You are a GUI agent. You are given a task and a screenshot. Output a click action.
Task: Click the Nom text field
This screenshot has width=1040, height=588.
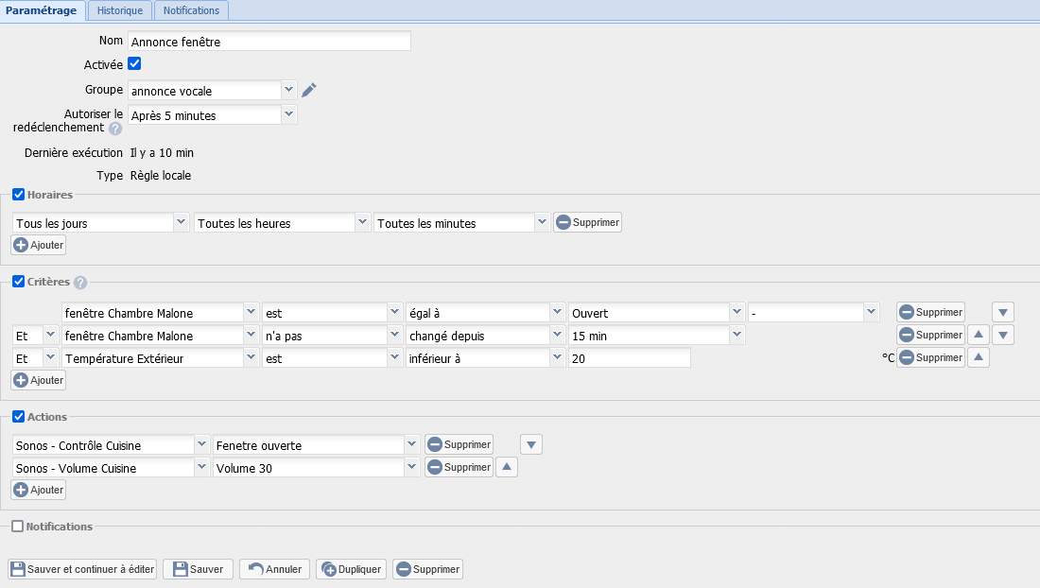269,42
